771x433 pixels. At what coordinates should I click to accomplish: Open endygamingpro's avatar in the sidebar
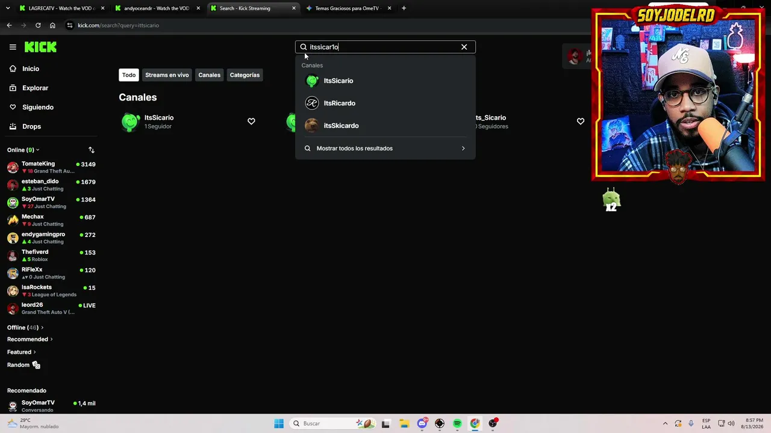[x=13, y=238]
